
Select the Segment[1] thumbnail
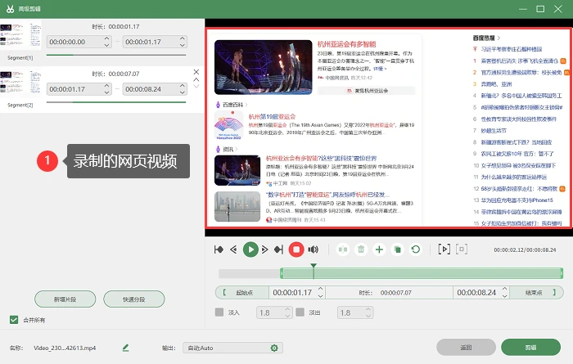coord(20,35)
